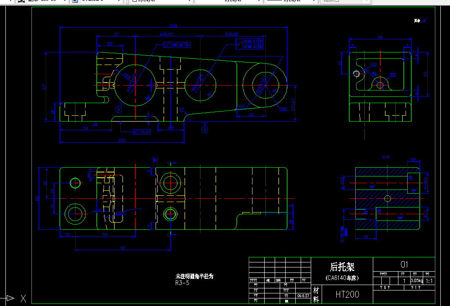450x306 pixels.
Task: Select the HT200 material text
Action: [347, 294]
